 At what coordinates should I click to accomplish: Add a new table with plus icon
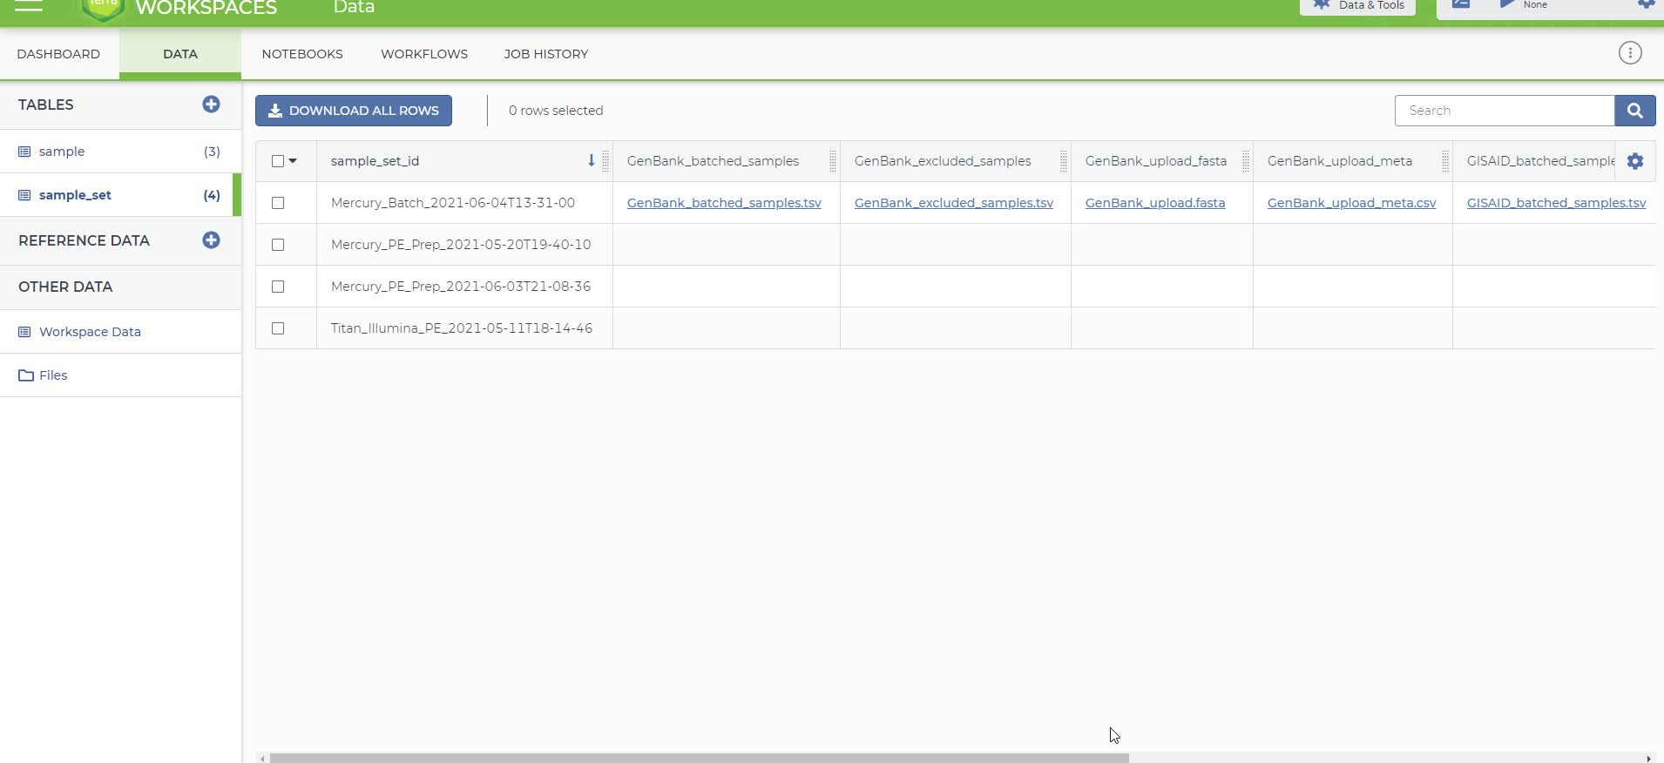click(x=211, y=105)
